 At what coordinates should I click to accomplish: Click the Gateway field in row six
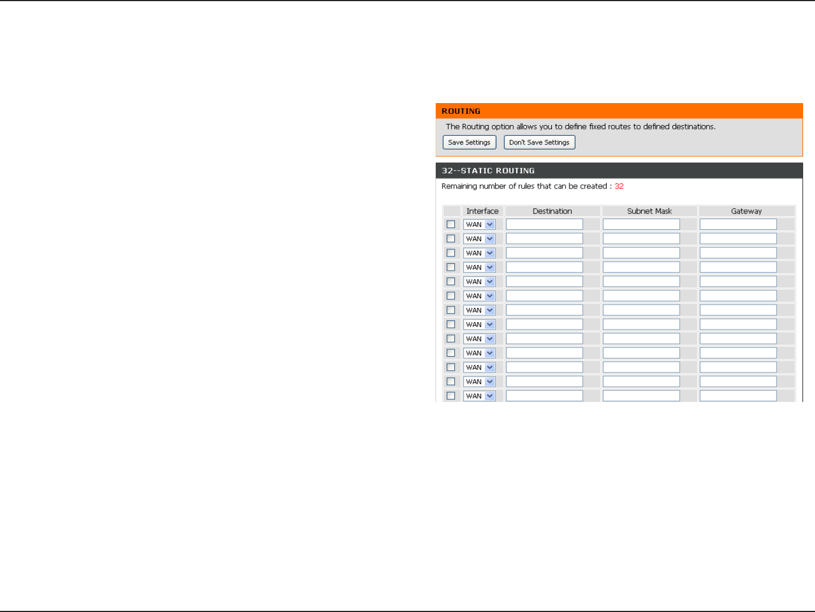pyautogui.click(x=738, y=296)
